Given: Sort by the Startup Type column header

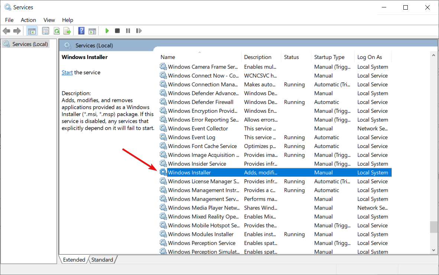Looking at the screenshot, I should point(333,57).
